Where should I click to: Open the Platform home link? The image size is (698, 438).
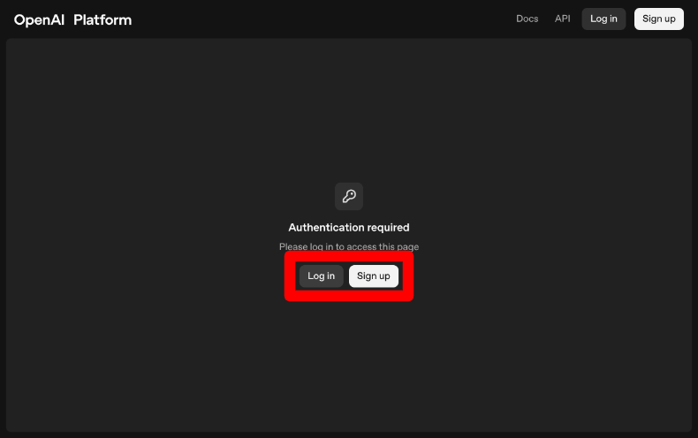coord(102,20)
